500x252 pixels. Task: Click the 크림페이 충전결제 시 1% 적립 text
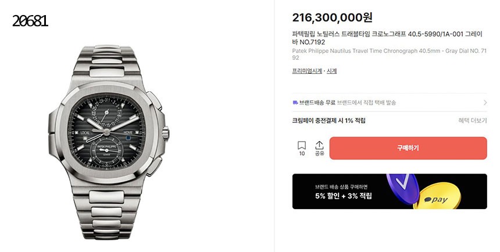pyautogui.click(x=329, y=121)
